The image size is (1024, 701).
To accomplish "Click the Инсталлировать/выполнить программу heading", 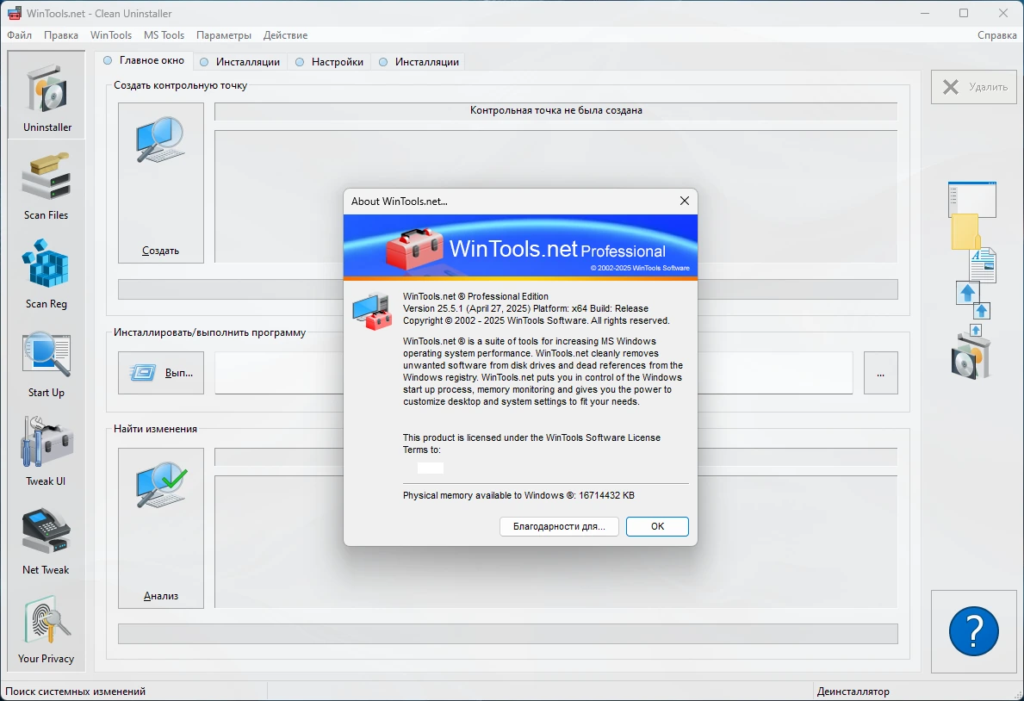I will pos(209,332).
